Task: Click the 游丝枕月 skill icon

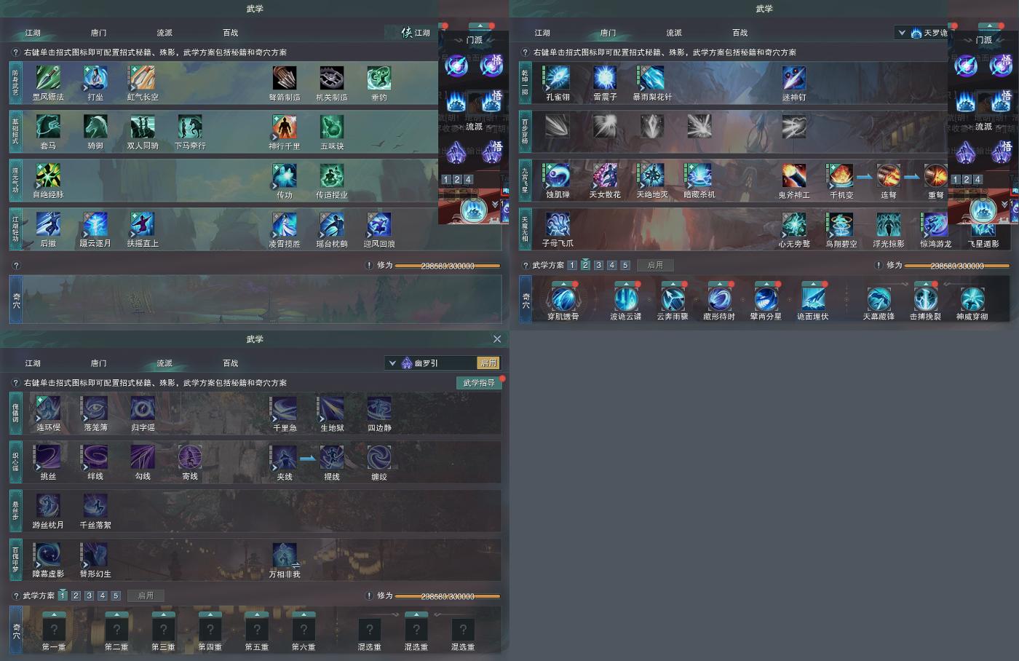Action: point(48,506)
